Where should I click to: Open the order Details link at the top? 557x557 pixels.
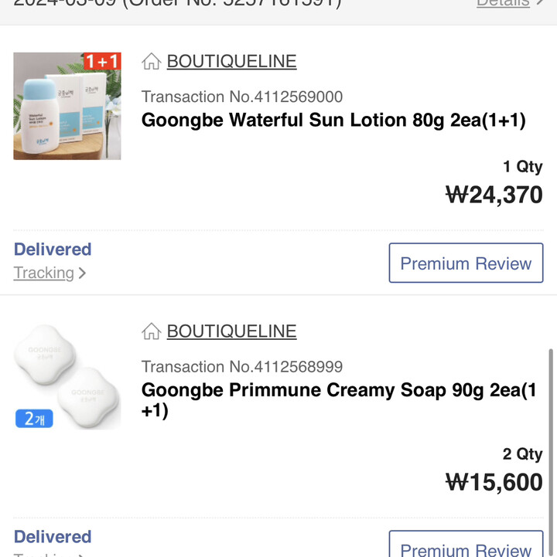503,4
